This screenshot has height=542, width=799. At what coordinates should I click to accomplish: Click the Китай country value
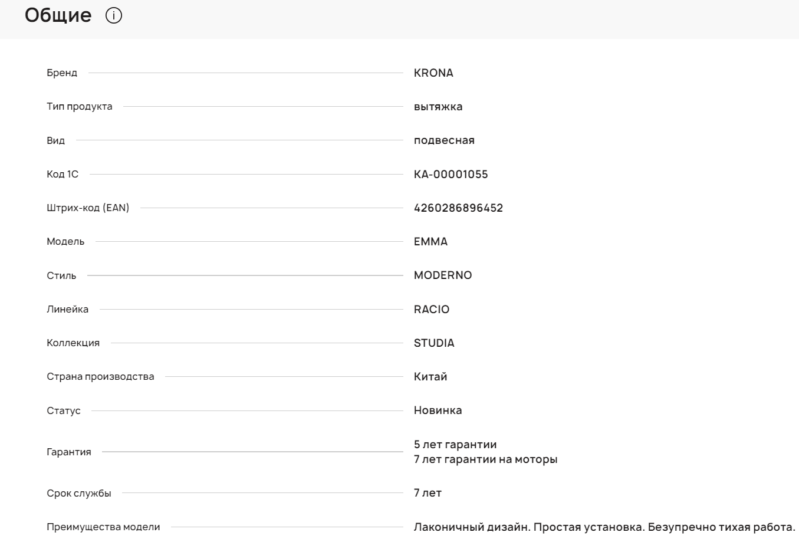point(430,377)
